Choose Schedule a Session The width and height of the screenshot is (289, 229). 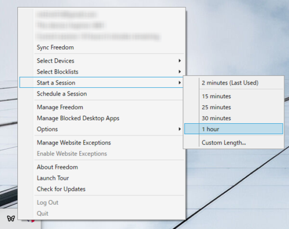point(102,94)
